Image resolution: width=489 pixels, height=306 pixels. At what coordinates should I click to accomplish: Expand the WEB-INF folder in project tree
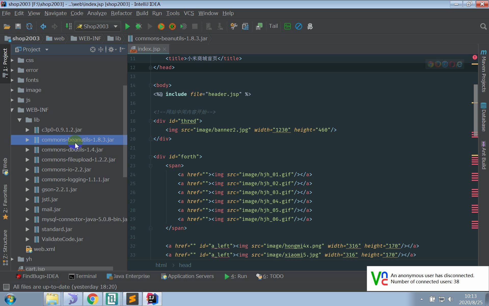point(12,110)
